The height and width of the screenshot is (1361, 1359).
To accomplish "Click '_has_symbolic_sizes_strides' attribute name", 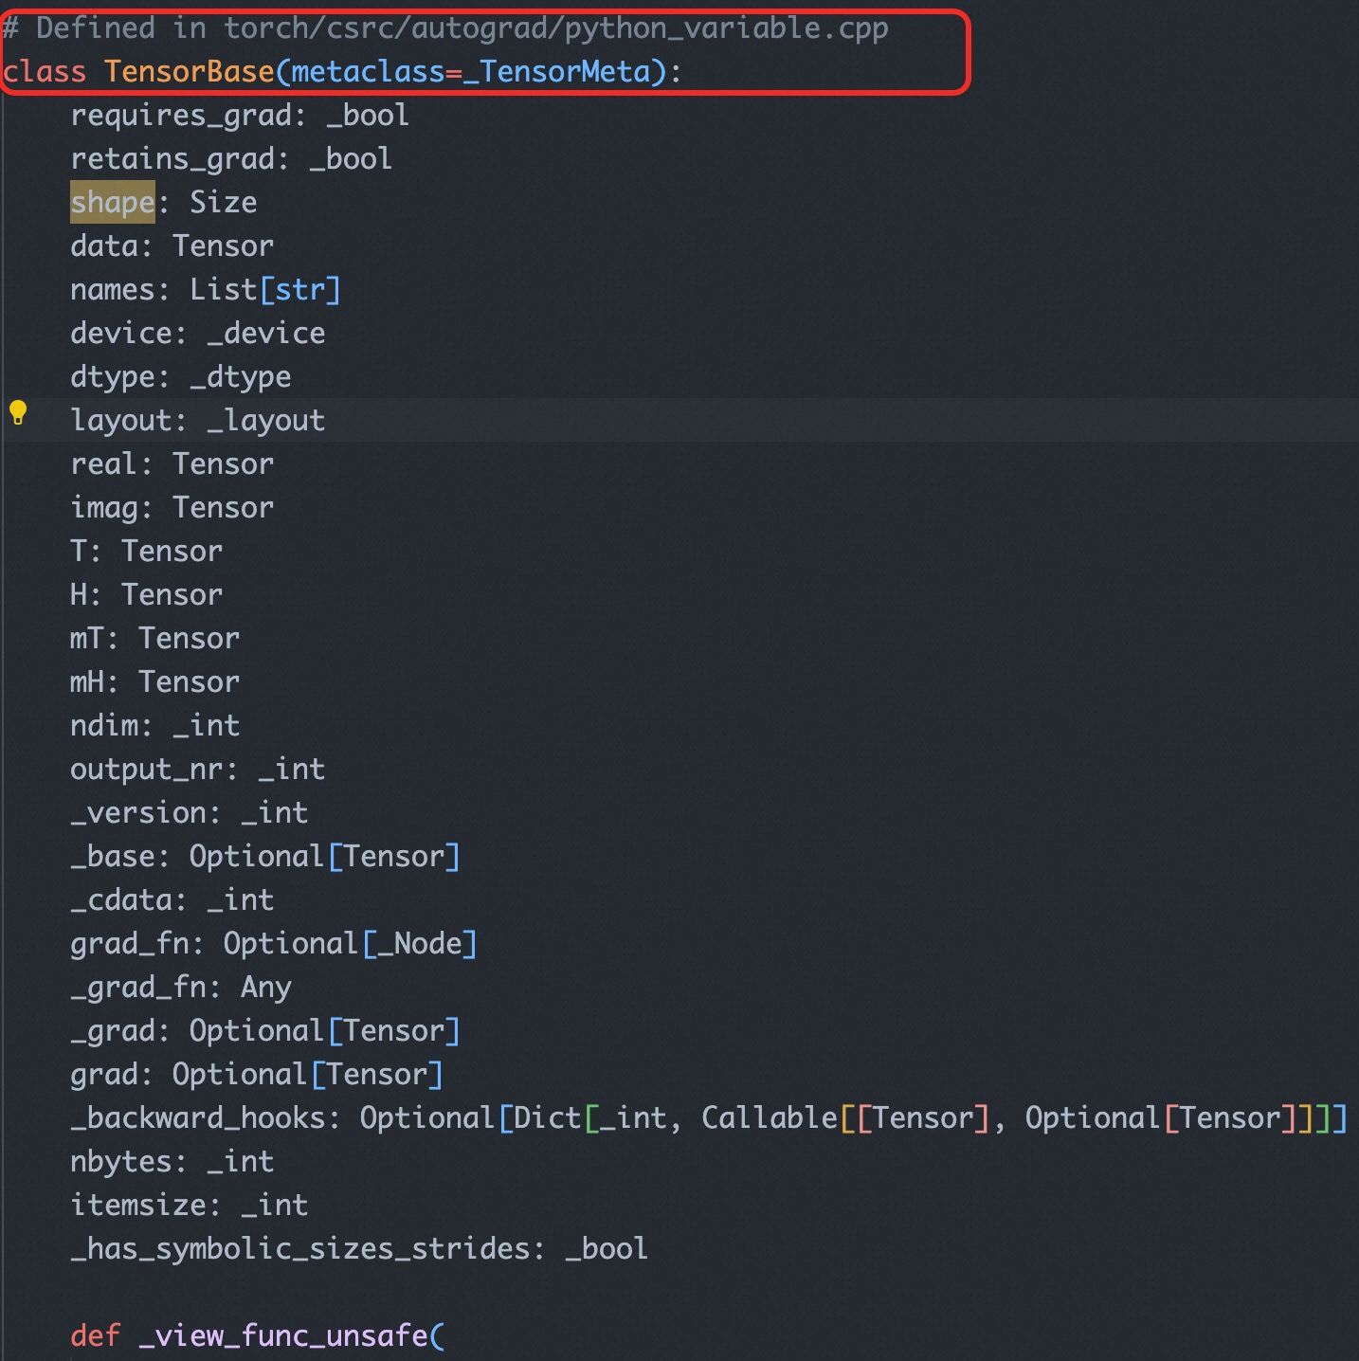I will [300, 1249].
